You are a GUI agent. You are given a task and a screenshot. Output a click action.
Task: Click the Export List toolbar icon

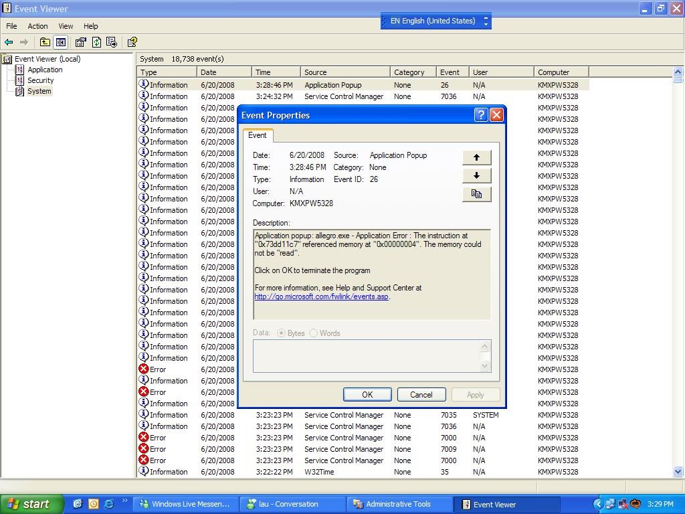point(111,42)
